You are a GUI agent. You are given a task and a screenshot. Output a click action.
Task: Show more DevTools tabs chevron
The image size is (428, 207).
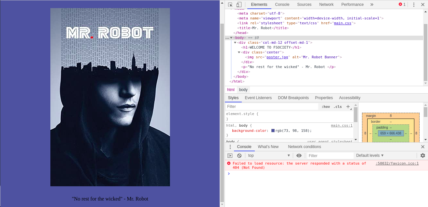tap(372, 5)
